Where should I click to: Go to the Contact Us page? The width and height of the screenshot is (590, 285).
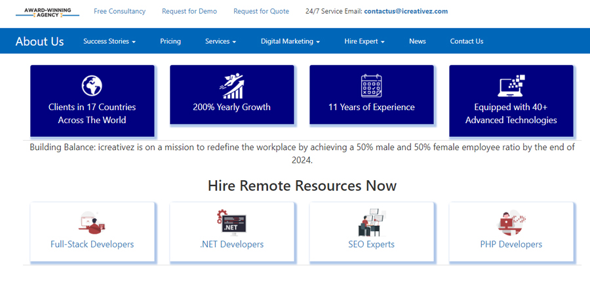[x=467, y=41]
